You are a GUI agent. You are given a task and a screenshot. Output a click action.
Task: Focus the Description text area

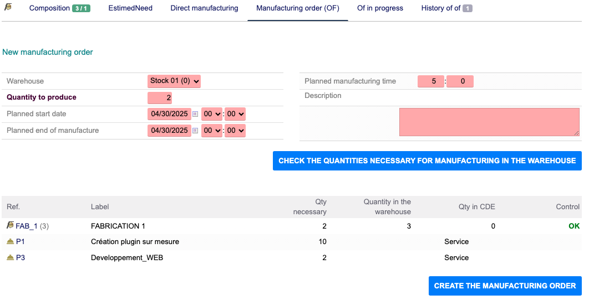(489, 122)
